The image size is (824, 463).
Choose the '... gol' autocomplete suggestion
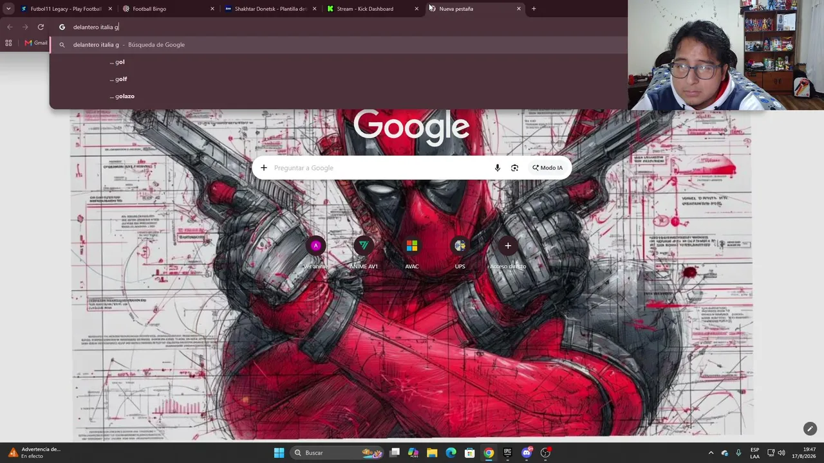coord(338,62)
